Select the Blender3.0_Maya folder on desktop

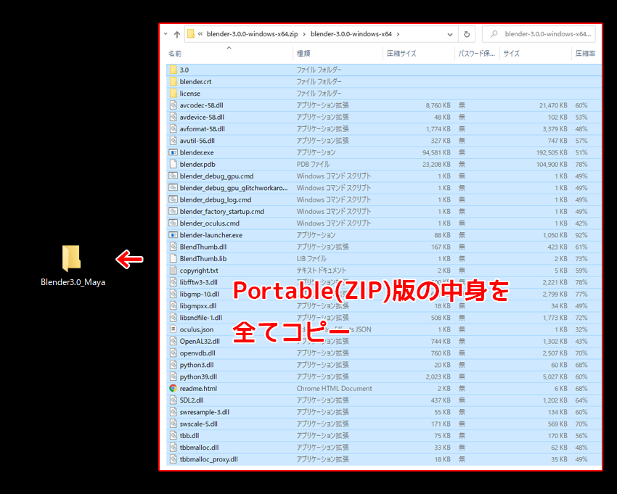click(x=72, y=259)
